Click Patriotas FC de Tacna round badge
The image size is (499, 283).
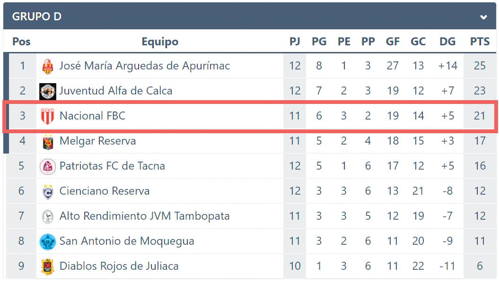click(48, 167)
